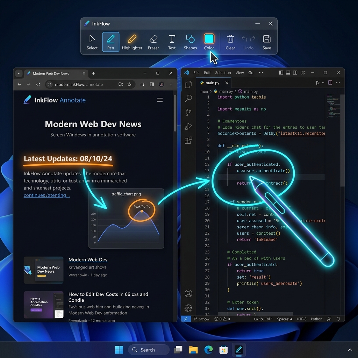Toggle the bottom panel in VS Code
Viewport: 358px width, 358px height.
tap(288, 73)
